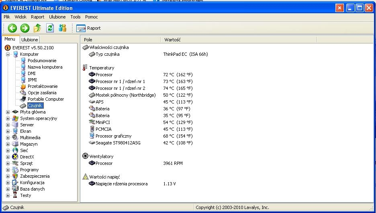Click the Testy hourglass icon

point(15,195)
